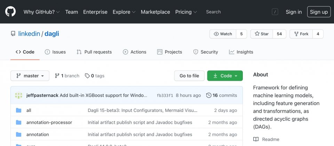Open the Security tab
334x146 pixels.
206,52
